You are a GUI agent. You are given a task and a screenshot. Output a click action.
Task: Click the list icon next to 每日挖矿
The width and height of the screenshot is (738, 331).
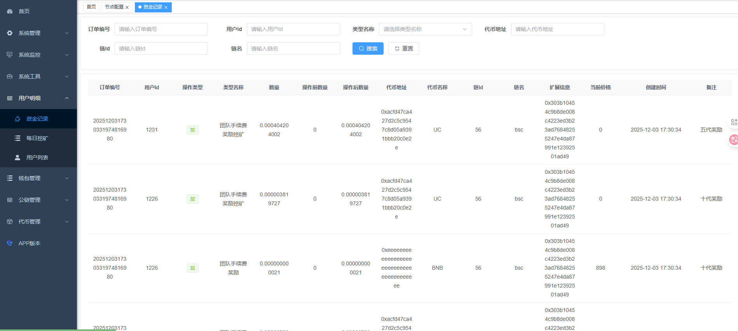(x=17, y=138)
